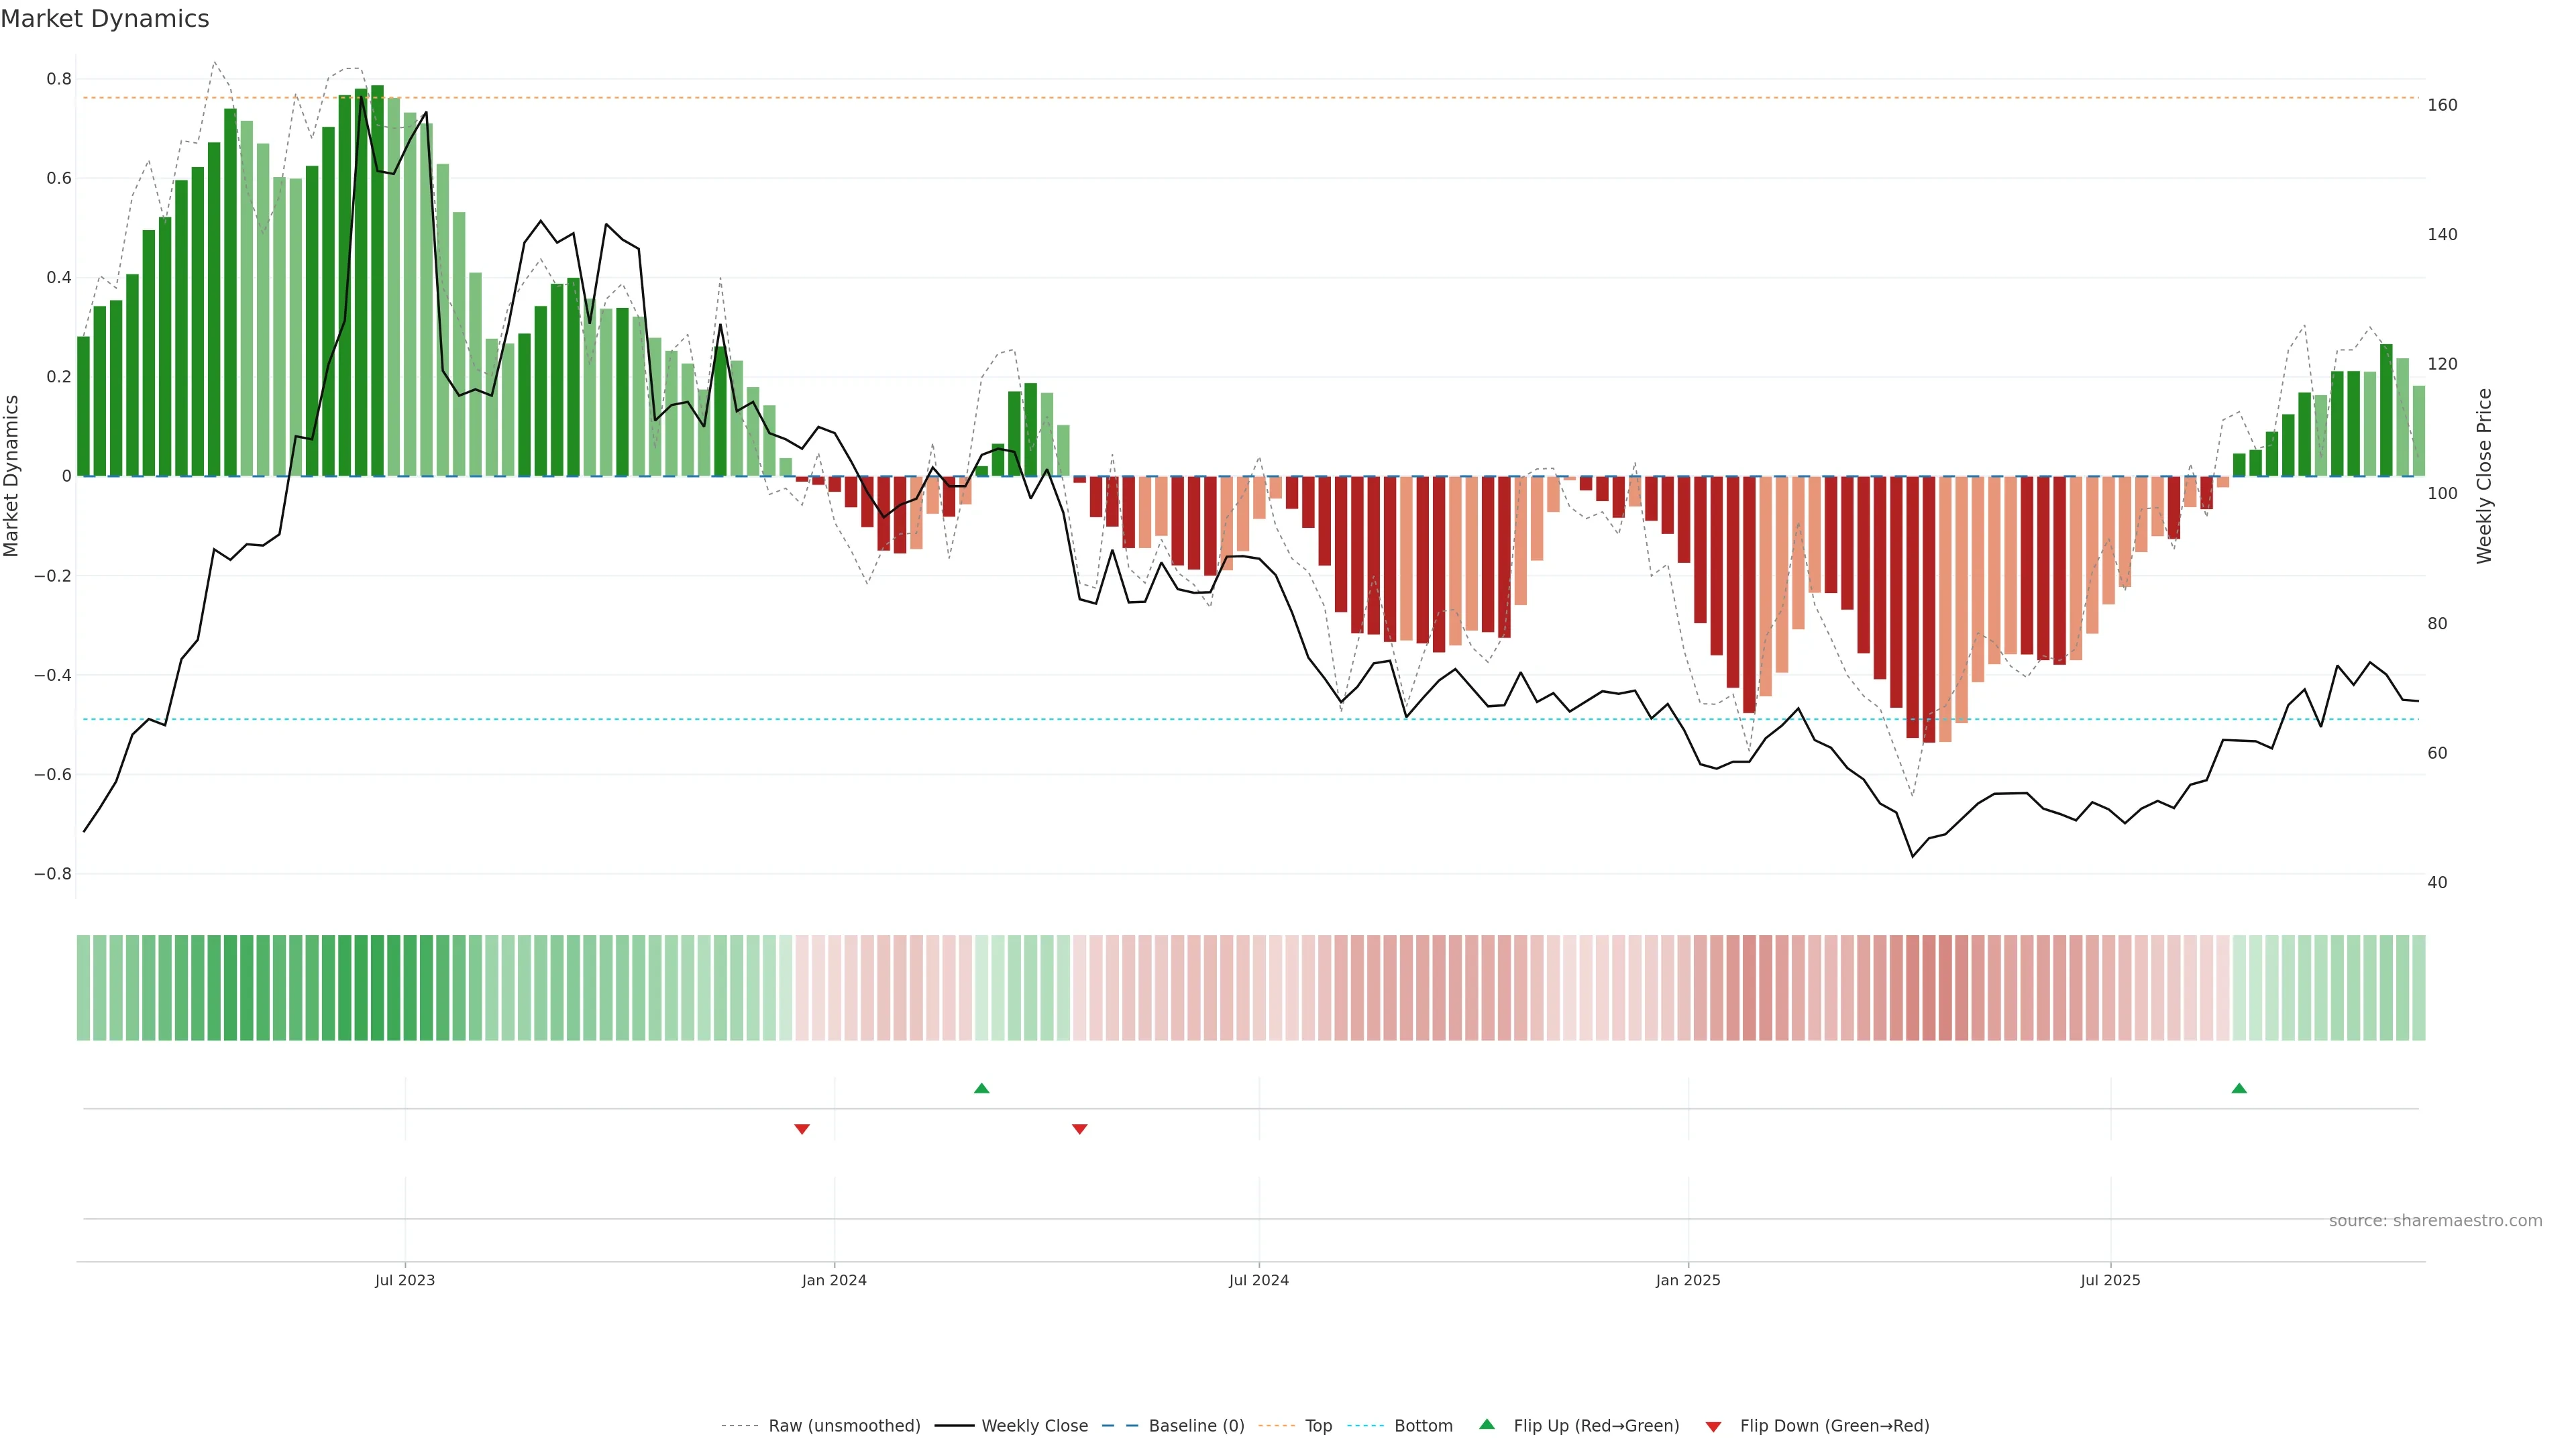Click the Jul 2023 x-axis label
This screenshot has height=1449, width=2576.
405,1280
